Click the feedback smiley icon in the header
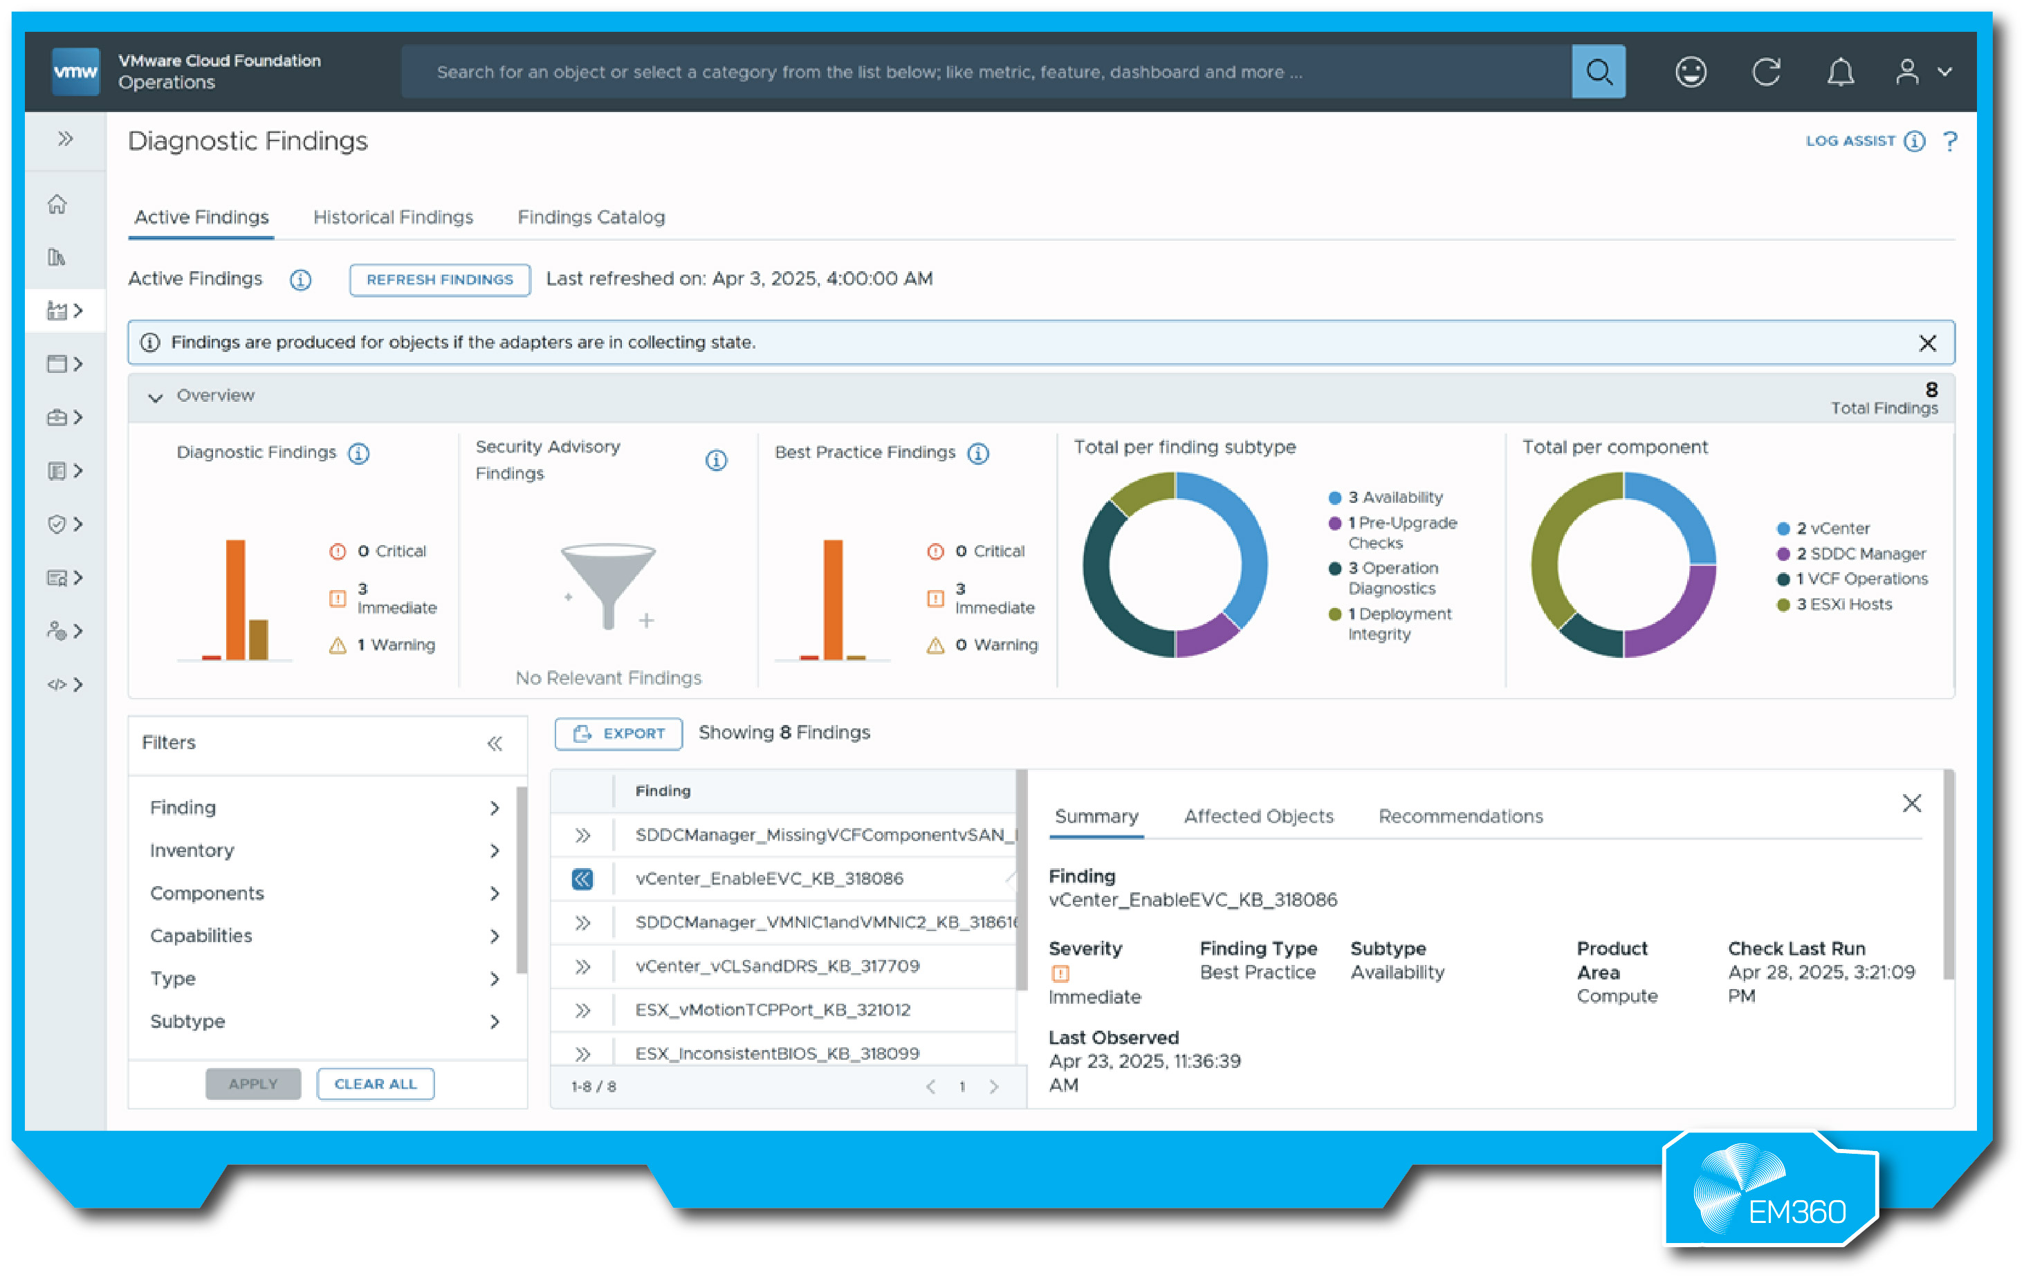 [x=1691, y=71]
